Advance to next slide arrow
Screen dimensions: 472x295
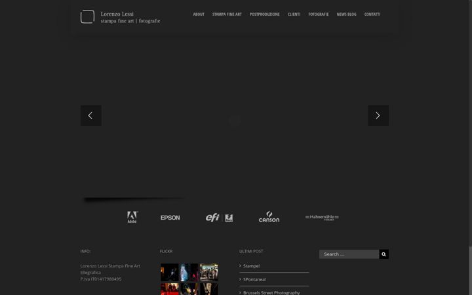[x=378, y=115]
